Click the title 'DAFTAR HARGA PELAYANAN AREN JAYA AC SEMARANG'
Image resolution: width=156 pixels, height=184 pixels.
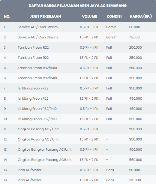click(x=77, y=6)
